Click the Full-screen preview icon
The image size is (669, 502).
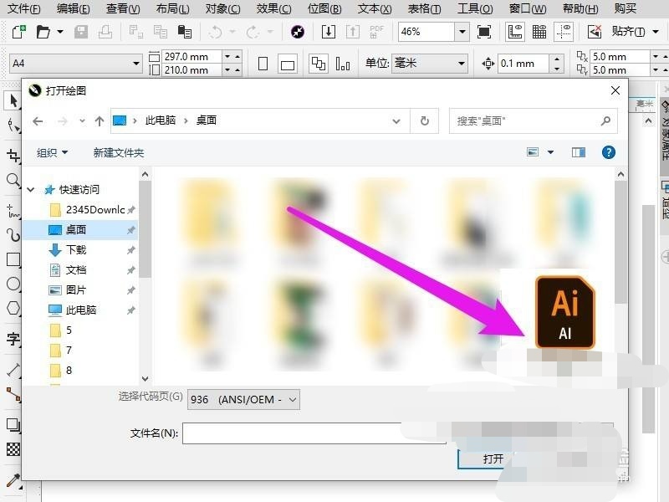pos(484,32)
